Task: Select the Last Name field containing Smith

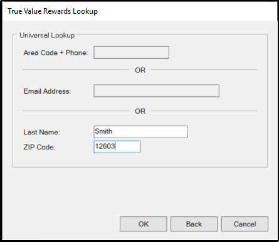Action: 140,132
